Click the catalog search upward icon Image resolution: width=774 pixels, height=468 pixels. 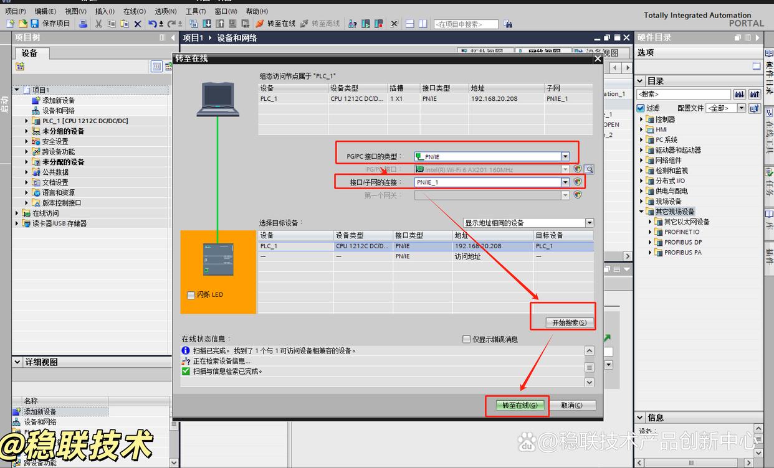pos(755,94)
